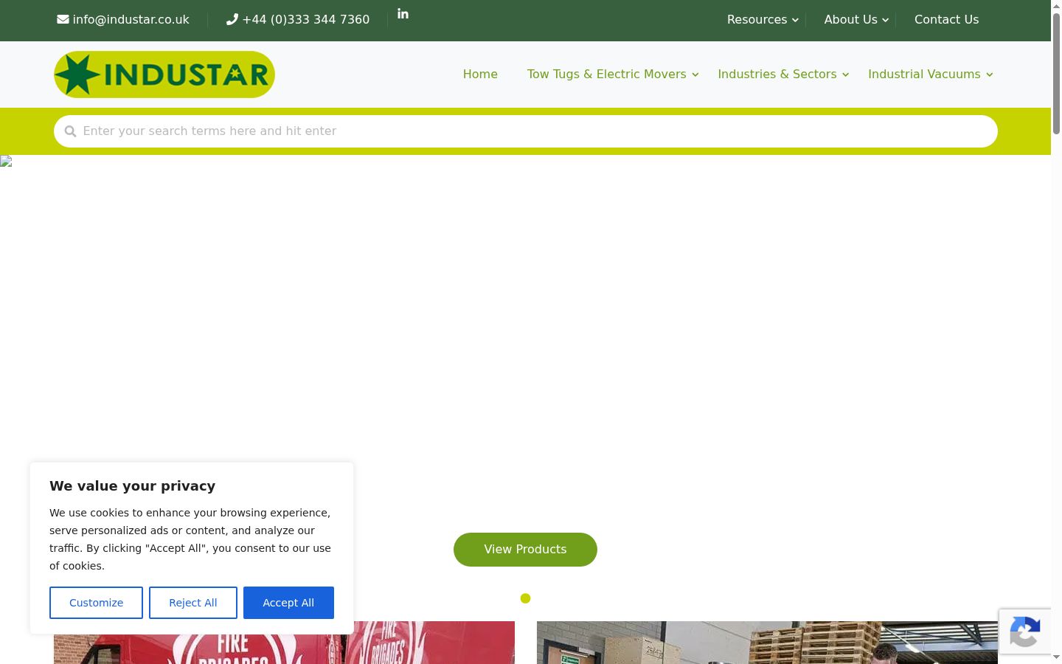Focus the site search field
This screenshot has width=1062, height=664.
point(526,131)
